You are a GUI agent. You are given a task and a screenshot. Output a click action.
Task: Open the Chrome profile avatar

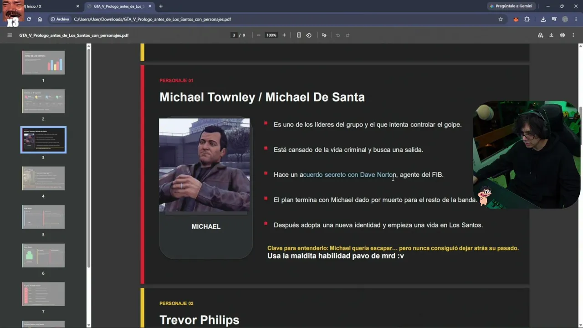pyautogui.click(x=565, y=19)
